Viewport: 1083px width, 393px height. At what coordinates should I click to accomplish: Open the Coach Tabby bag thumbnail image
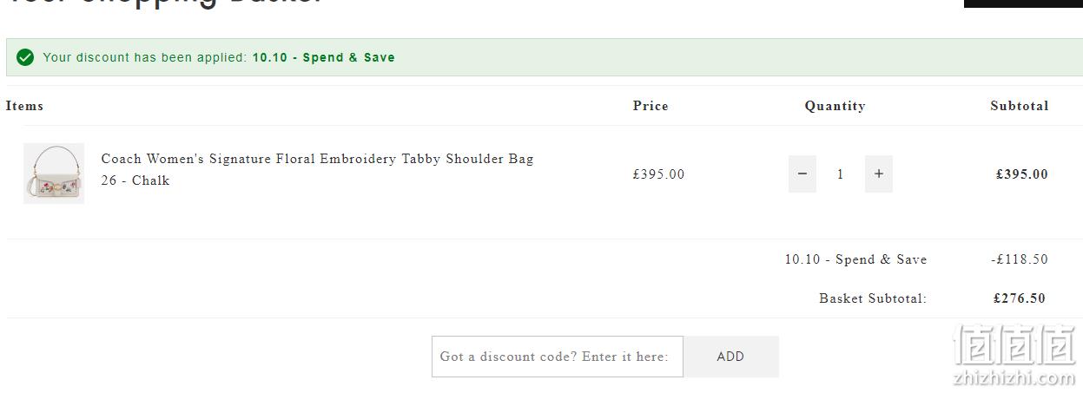[x=54, y=174]
